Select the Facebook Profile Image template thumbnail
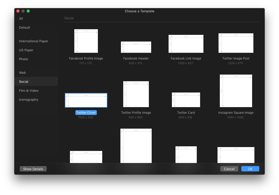This screenshot has height=195, width=279. 86,41
